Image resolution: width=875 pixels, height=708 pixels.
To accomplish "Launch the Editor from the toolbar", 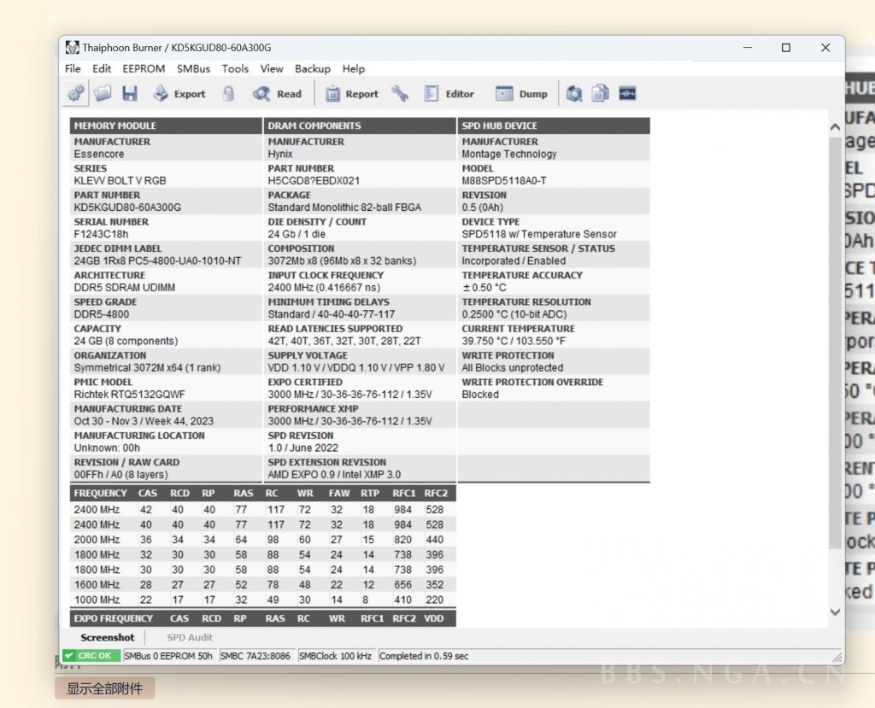I will click(449, 94).
